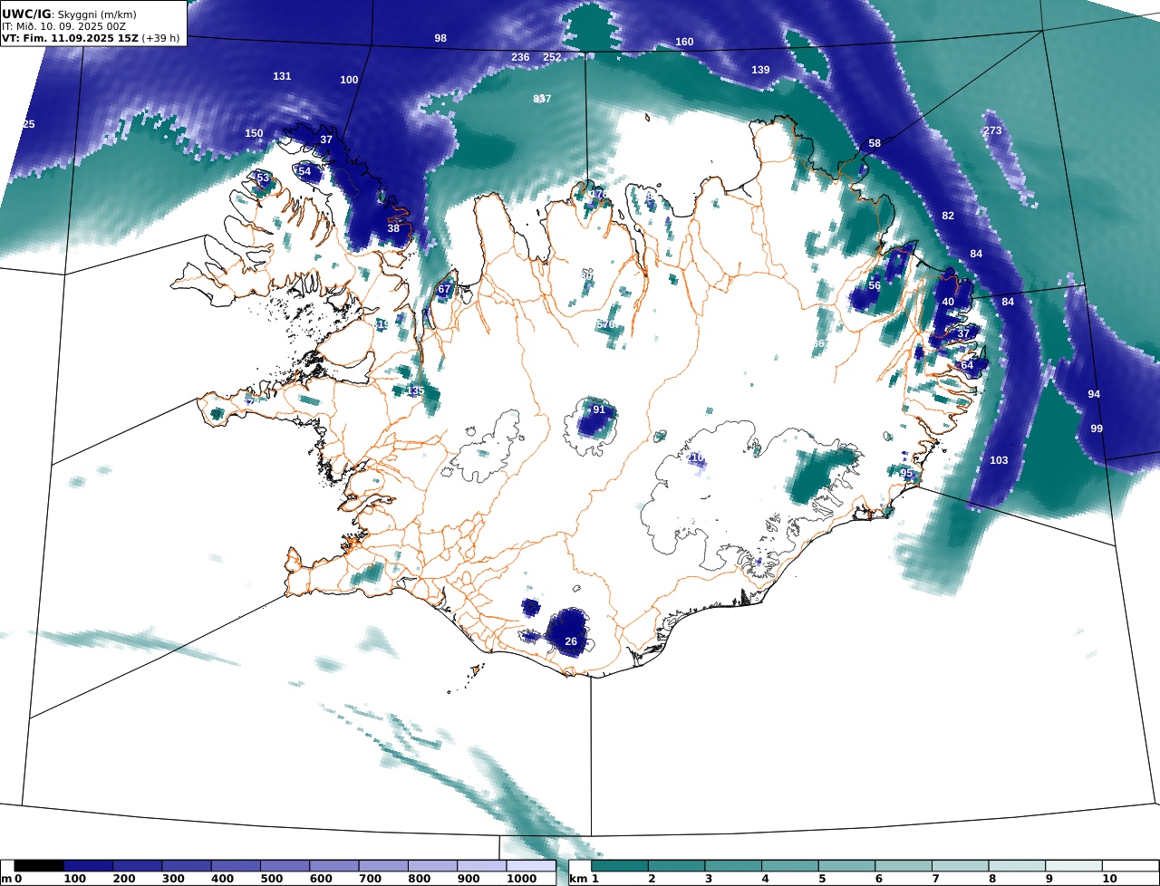Click the value 54 in the Westfjords

[x=304, y=171]
